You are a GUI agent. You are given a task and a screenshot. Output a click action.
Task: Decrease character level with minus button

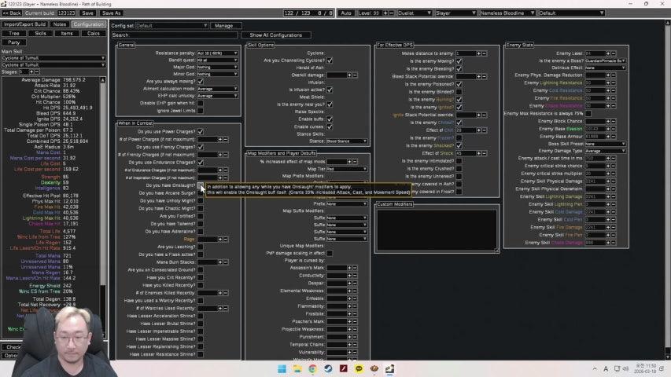pyautogui.click(x=391, y=13)
